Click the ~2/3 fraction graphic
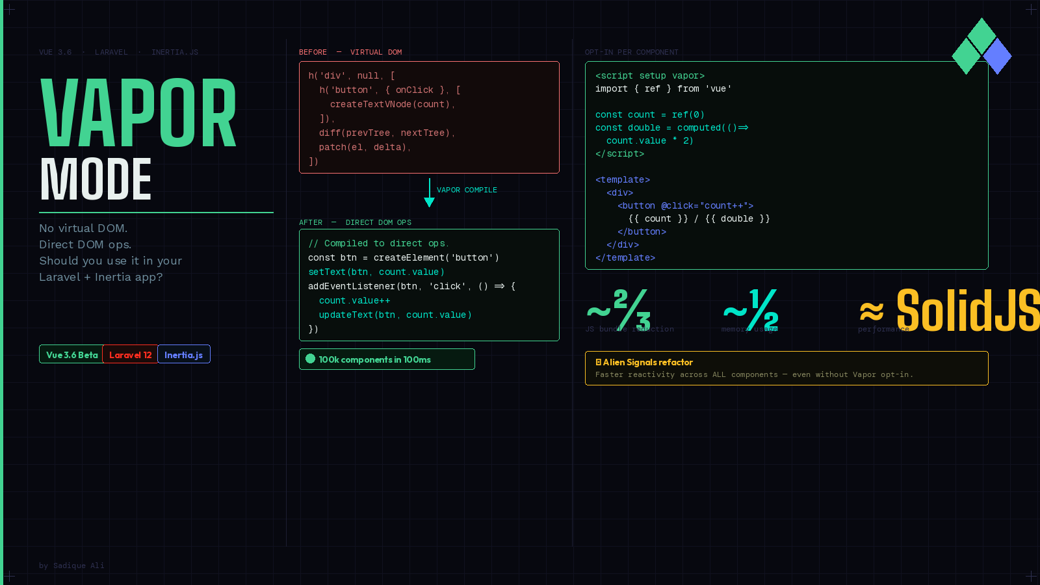The width and height of the screenshot is (1040, 585). point(617,310)
